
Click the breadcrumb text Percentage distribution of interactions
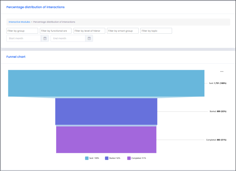54,22
